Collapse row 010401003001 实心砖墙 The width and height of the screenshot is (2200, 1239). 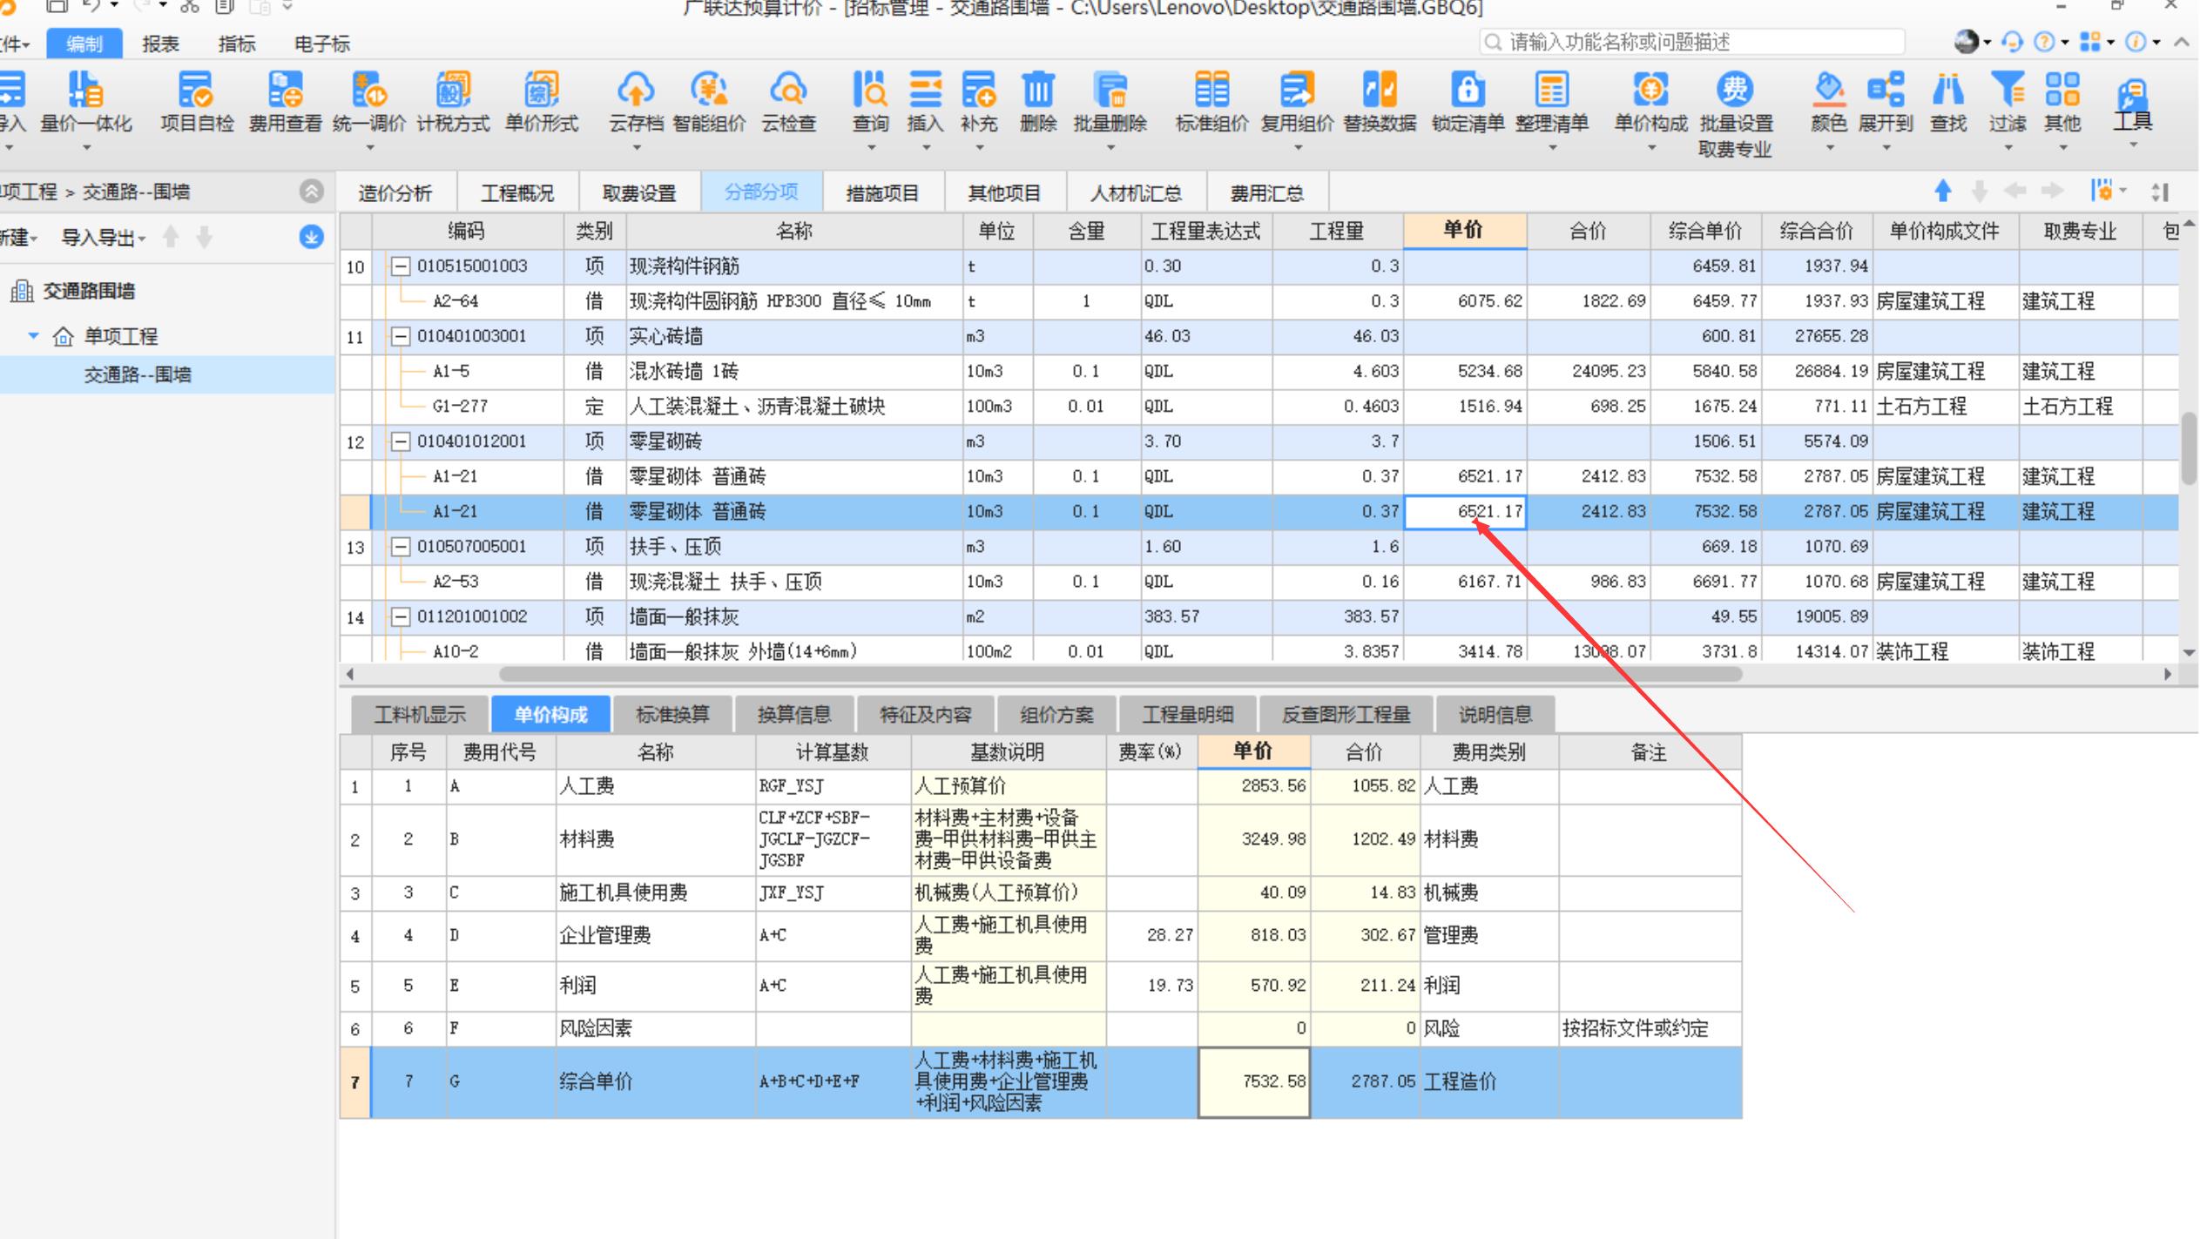click(x=400, y=336)
